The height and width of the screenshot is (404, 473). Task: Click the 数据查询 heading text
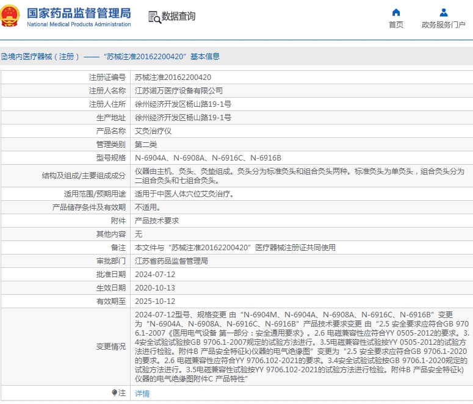click(179, 16)
